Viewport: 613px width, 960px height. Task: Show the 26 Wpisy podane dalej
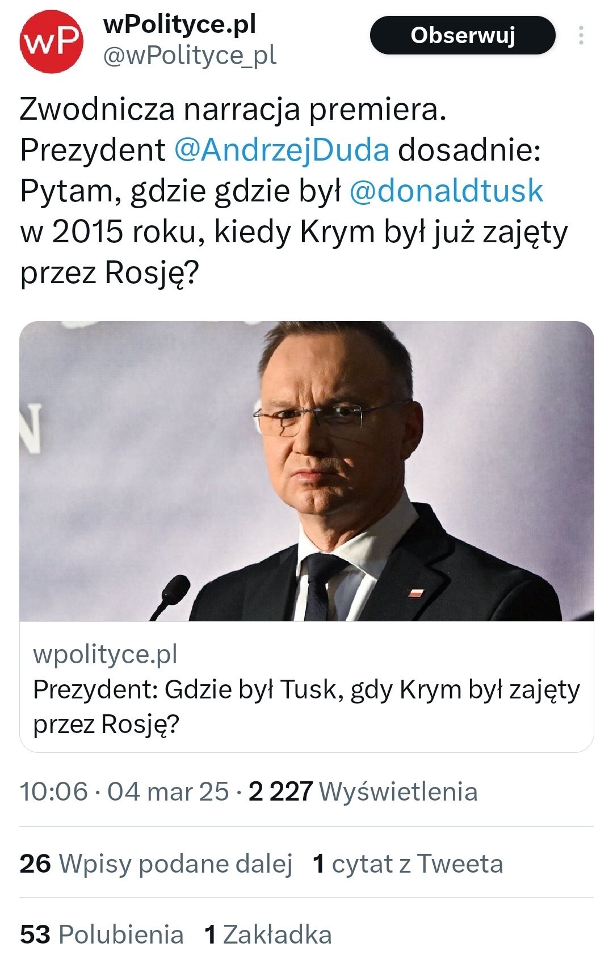[x=156, y=864]
